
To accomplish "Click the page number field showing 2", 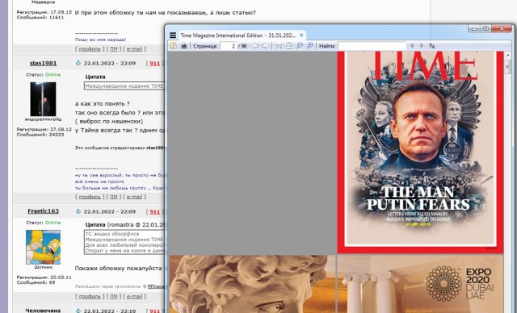I will click(229, 46).
